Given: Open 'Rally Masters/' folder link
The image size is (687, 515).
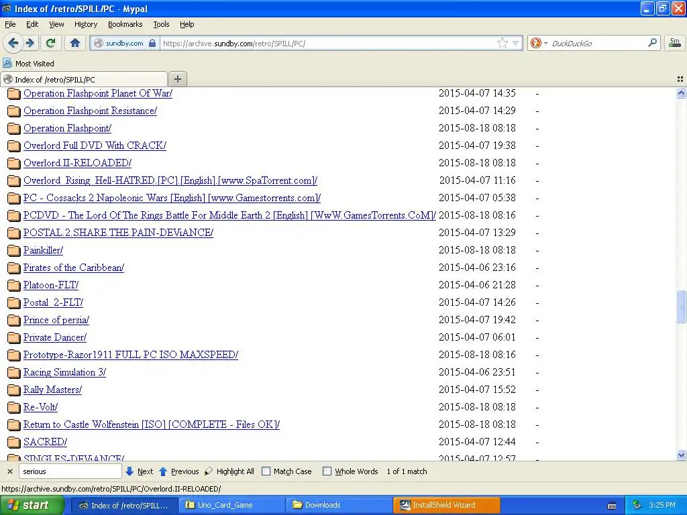Looking at the screenshot, I should [x=52, y=390].
